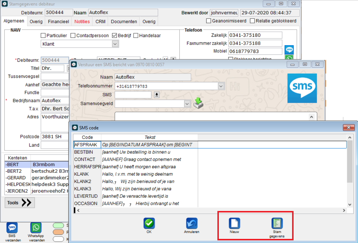
Task: Click the Bedrijfsnaam field Autoflex
Action: coord(55,100)
